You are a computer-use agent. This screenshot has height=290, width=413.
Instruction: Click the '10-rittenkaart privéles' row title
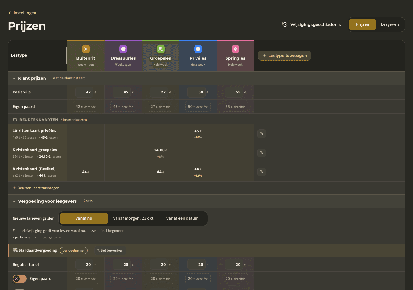pyautogui.click(x=34, y=131)
